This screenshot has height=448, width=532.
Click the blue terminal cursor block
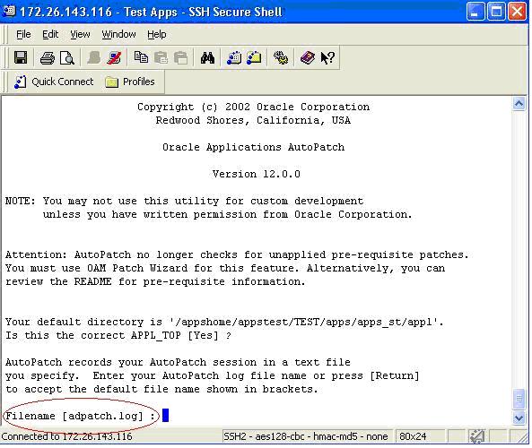pos(165,416)
